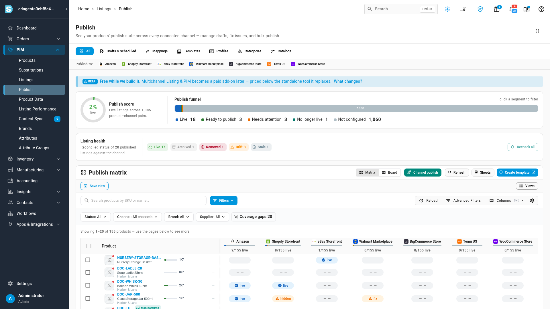Screen dimensions: 550x309
Task: Expand the Inventory sidebar section
Action: 34,159
